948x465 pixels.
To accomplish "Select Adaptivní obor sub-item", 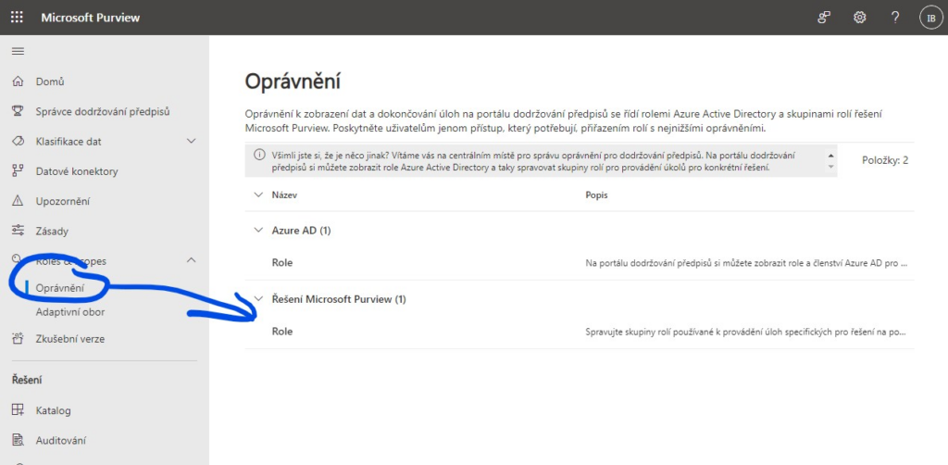I will click(70, 312).
